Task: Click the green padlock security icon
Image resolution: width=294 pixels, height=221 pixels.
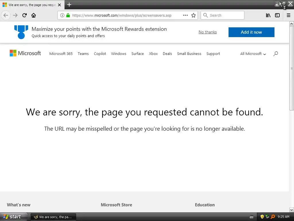Action: 68,15
